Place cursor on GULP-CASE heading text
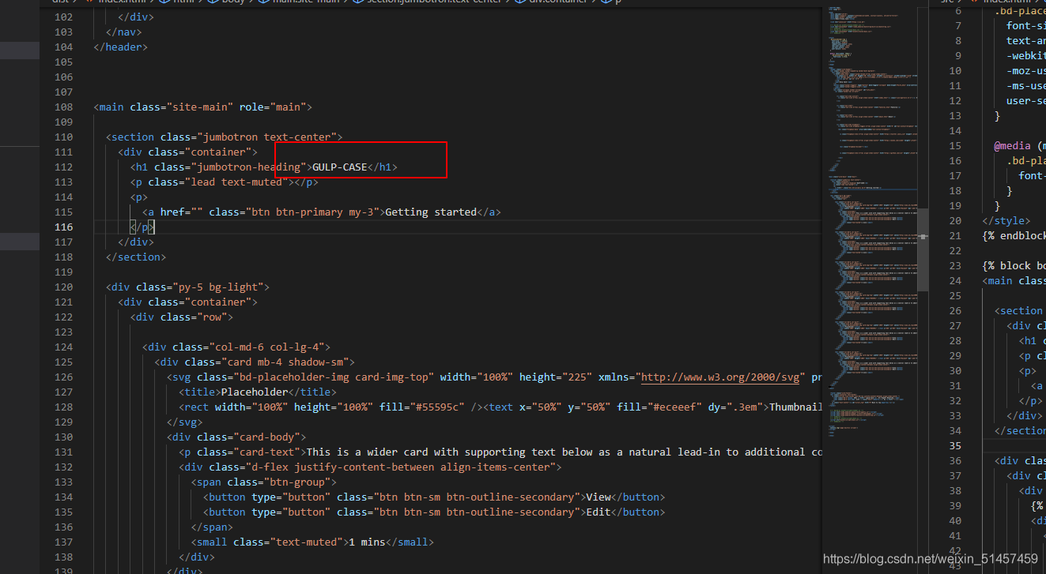1046x574 pixels. [x=340, y=167]
